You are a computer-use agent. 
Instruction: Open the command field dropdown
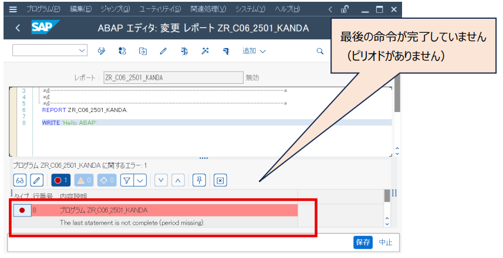(x=82, y=50)
